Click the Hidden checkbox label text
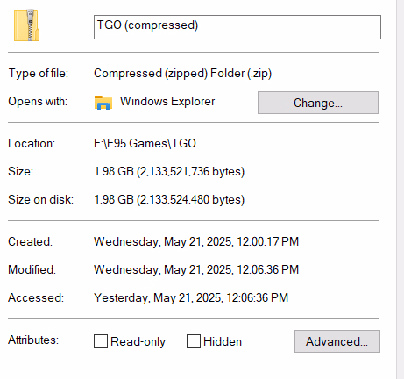404x379 pixels. [x=223, y=341]
